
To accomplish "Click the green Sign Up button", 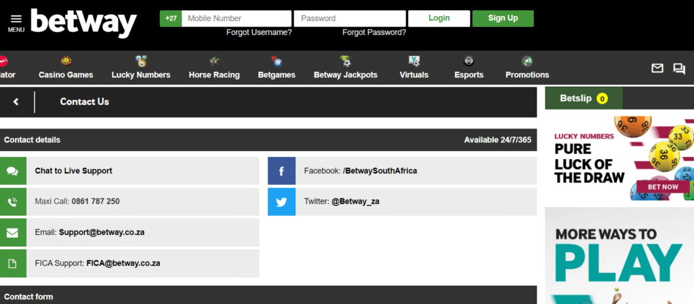I will click(503, 18).
